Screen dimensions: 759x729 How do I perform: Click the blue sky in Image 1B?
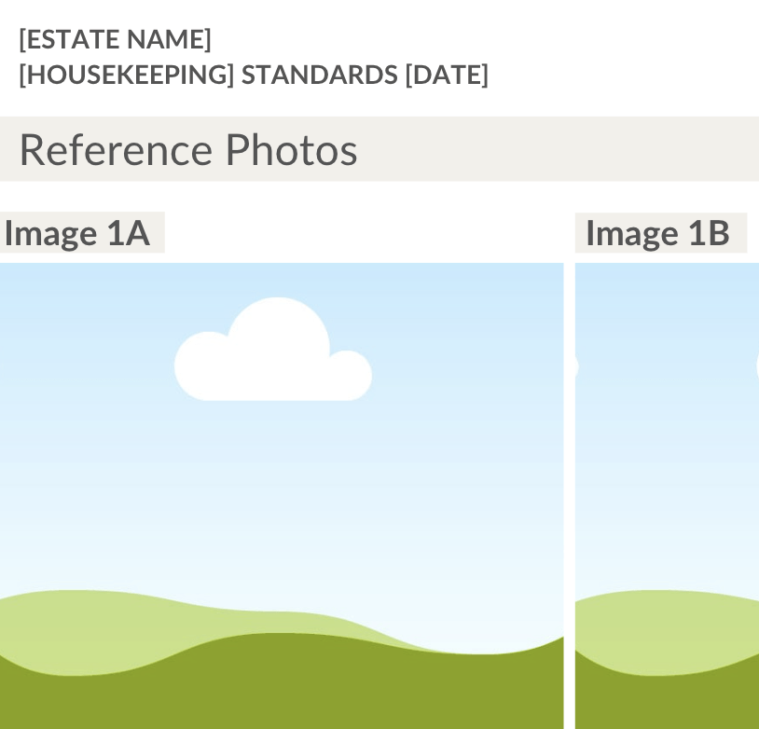[x=668, y=447]
